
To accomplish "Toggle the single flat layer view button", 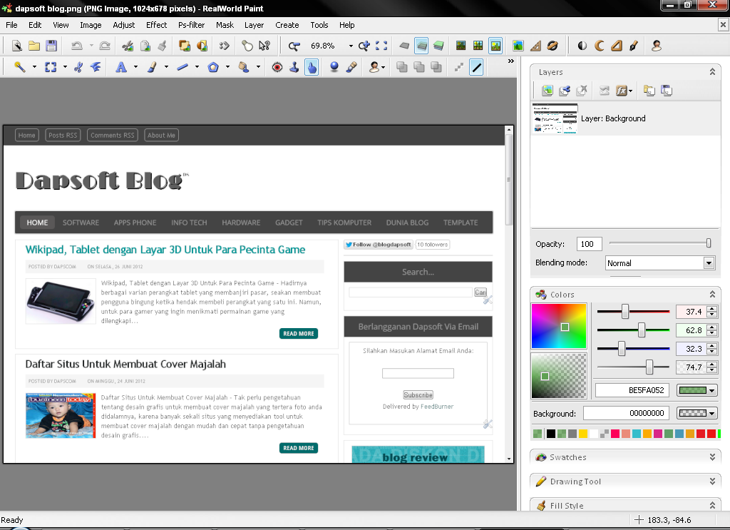I will [x=404, y=46].
